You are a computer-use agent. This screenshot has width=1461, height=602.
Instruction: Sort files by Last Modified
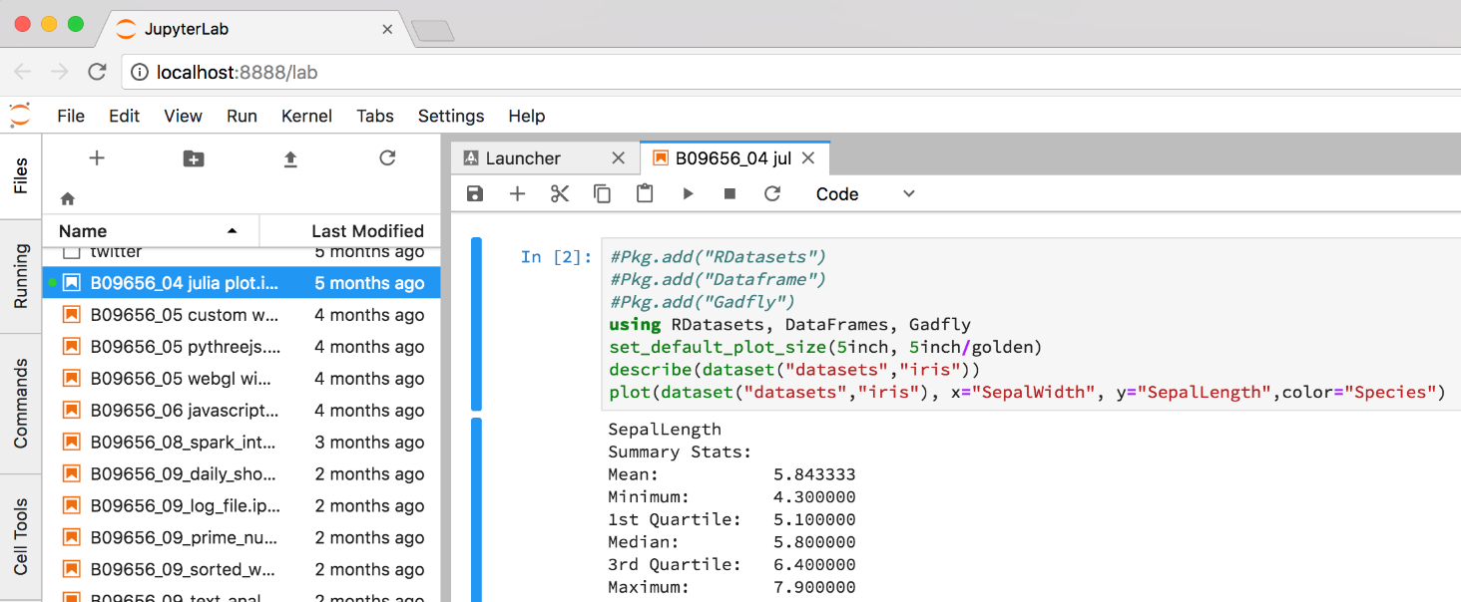pos(349,230)
